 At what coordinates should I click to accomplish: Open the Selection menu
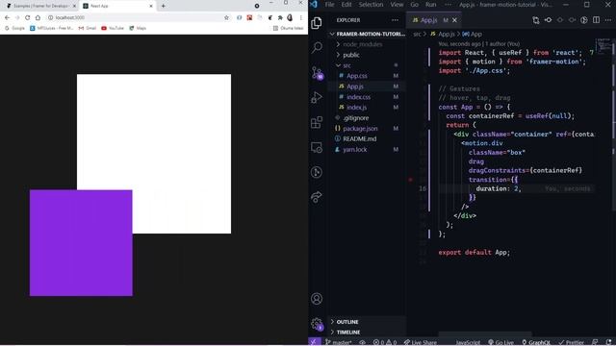click(371, 5)
